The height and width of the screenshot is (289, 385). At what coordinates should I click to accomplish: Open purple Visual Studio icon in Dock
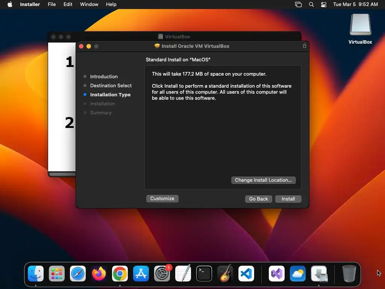pos(277,274)
